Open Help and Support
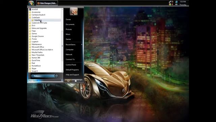This screenshot has width=216, height=122. pyautogui.click(x=72, y=75)
